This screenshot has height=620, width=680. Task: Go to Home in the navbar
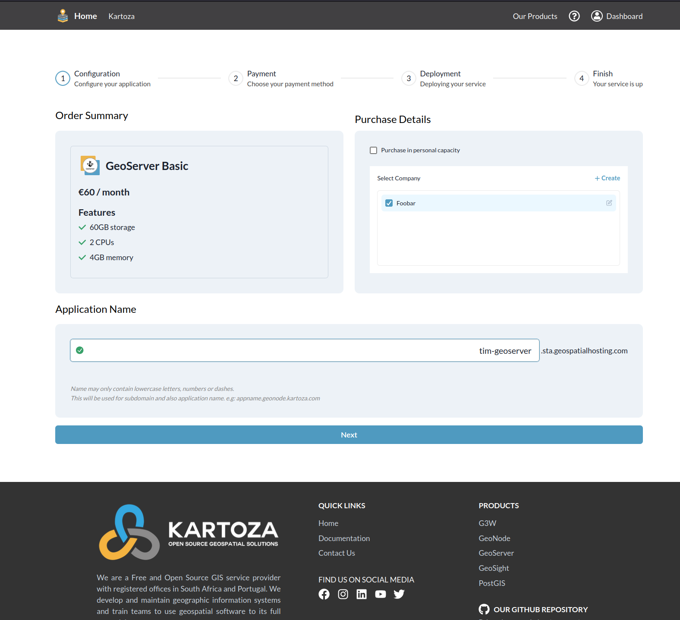coord(85,16)
